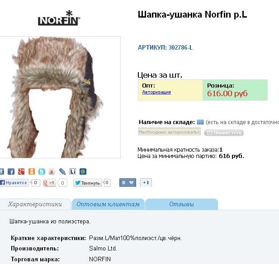Click the Необходимо авторизоваться input field

(x=169, y=132)
